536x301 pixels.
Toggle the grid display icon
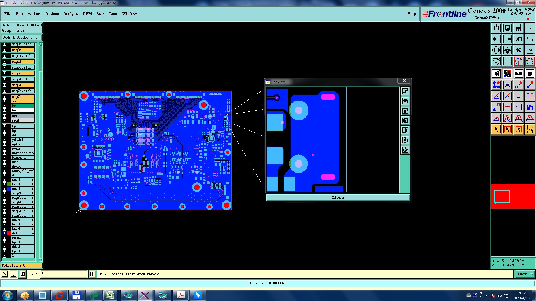tap(507, 61)
